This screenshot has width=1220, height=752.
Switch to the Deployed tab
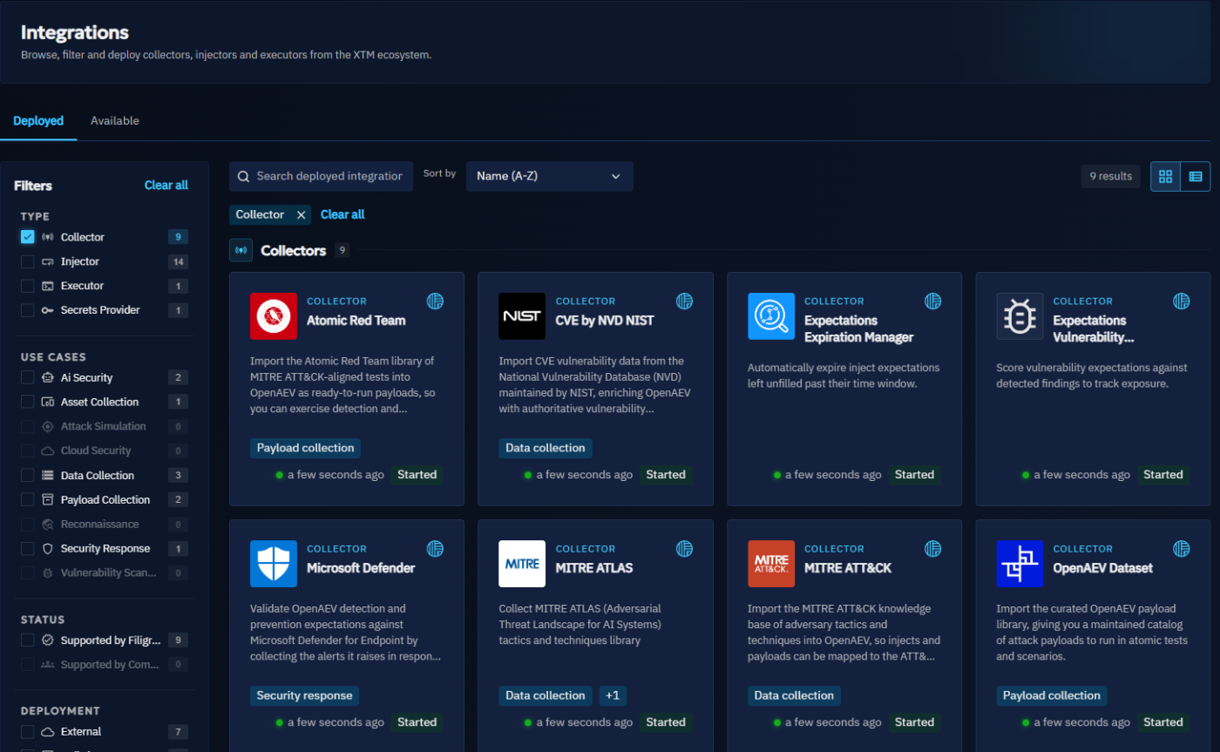[x=38, y=121]
